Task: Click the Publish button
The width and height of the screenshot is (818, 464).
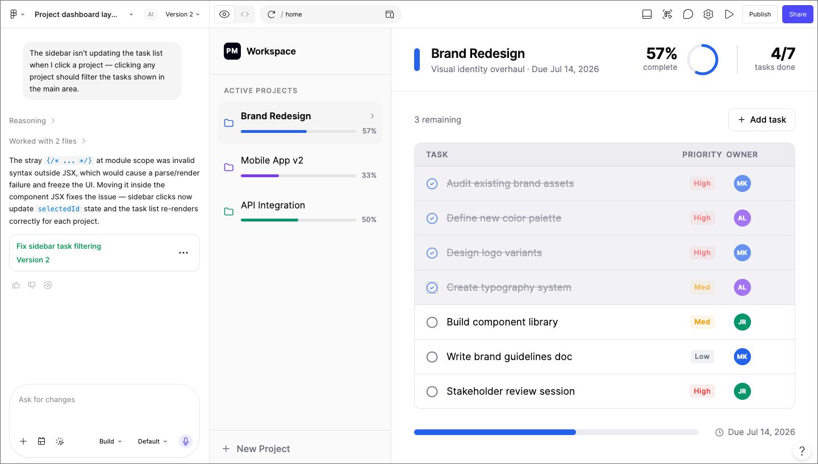Action: click(x=760, y=14)
